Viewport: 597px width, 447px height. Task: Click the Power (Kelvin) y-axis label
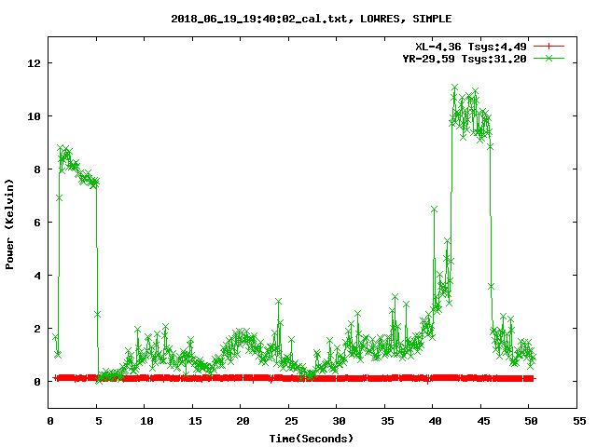pyautogui.click(x=9, y=224)
